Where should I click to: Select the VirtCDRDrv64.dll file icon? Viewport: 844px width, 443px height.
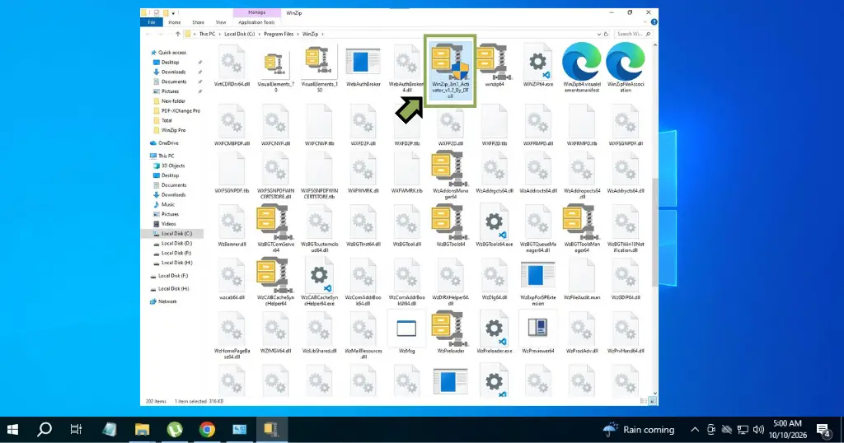232,62
